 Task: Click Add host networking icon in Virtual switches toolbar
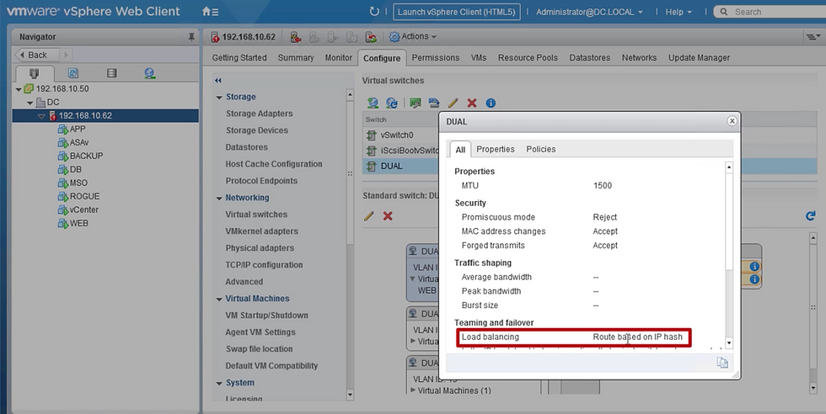coord(373,103)
